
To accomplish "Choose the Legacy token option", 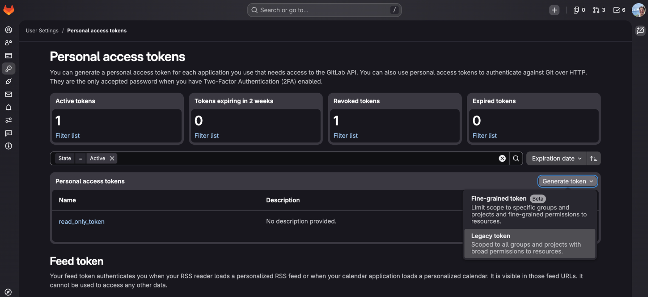I will 530,244.
